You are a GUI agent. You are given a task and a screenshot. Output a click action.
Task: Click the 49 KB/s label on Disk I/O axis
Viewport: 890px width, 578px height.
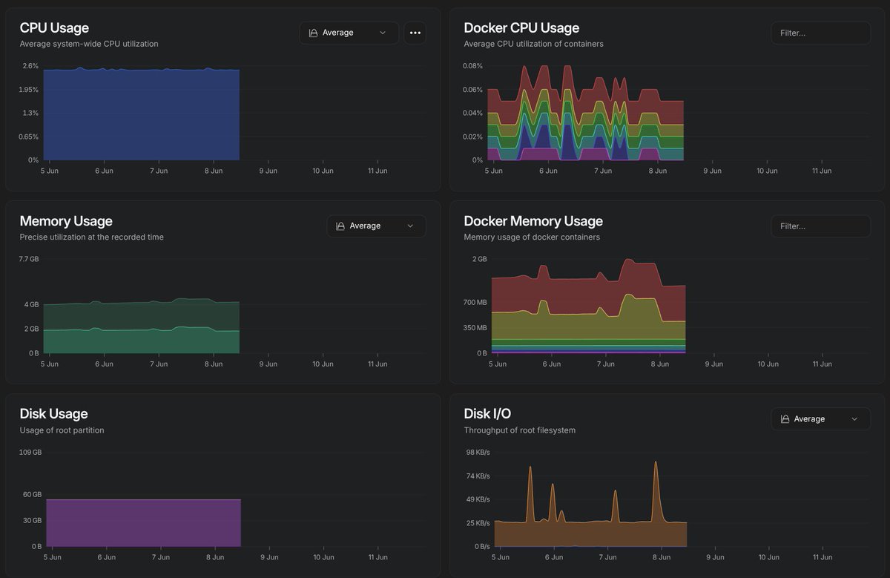click(478, 499)
